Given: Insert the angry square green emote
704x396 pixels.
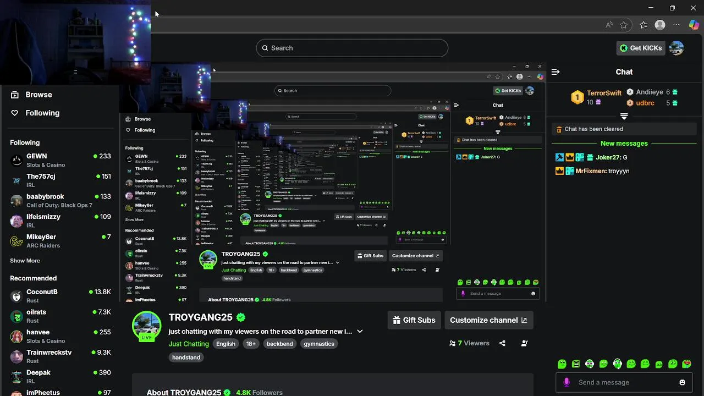Looking at the screenshot, I should click(576, 364).
